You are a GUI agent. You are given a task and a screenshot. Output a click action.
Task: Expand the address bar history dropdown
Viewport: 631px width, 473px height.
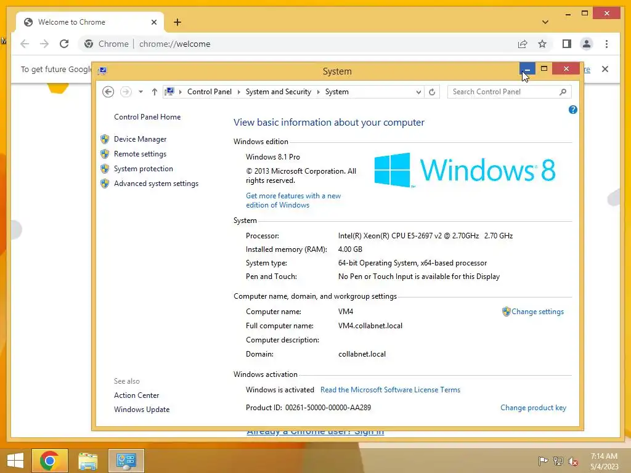pyautogui.click(x=418, y=92)
